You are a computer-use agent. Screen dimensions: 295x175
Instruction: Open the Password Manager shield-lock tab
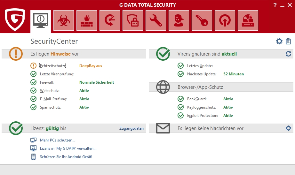click(x=133, y=20)
